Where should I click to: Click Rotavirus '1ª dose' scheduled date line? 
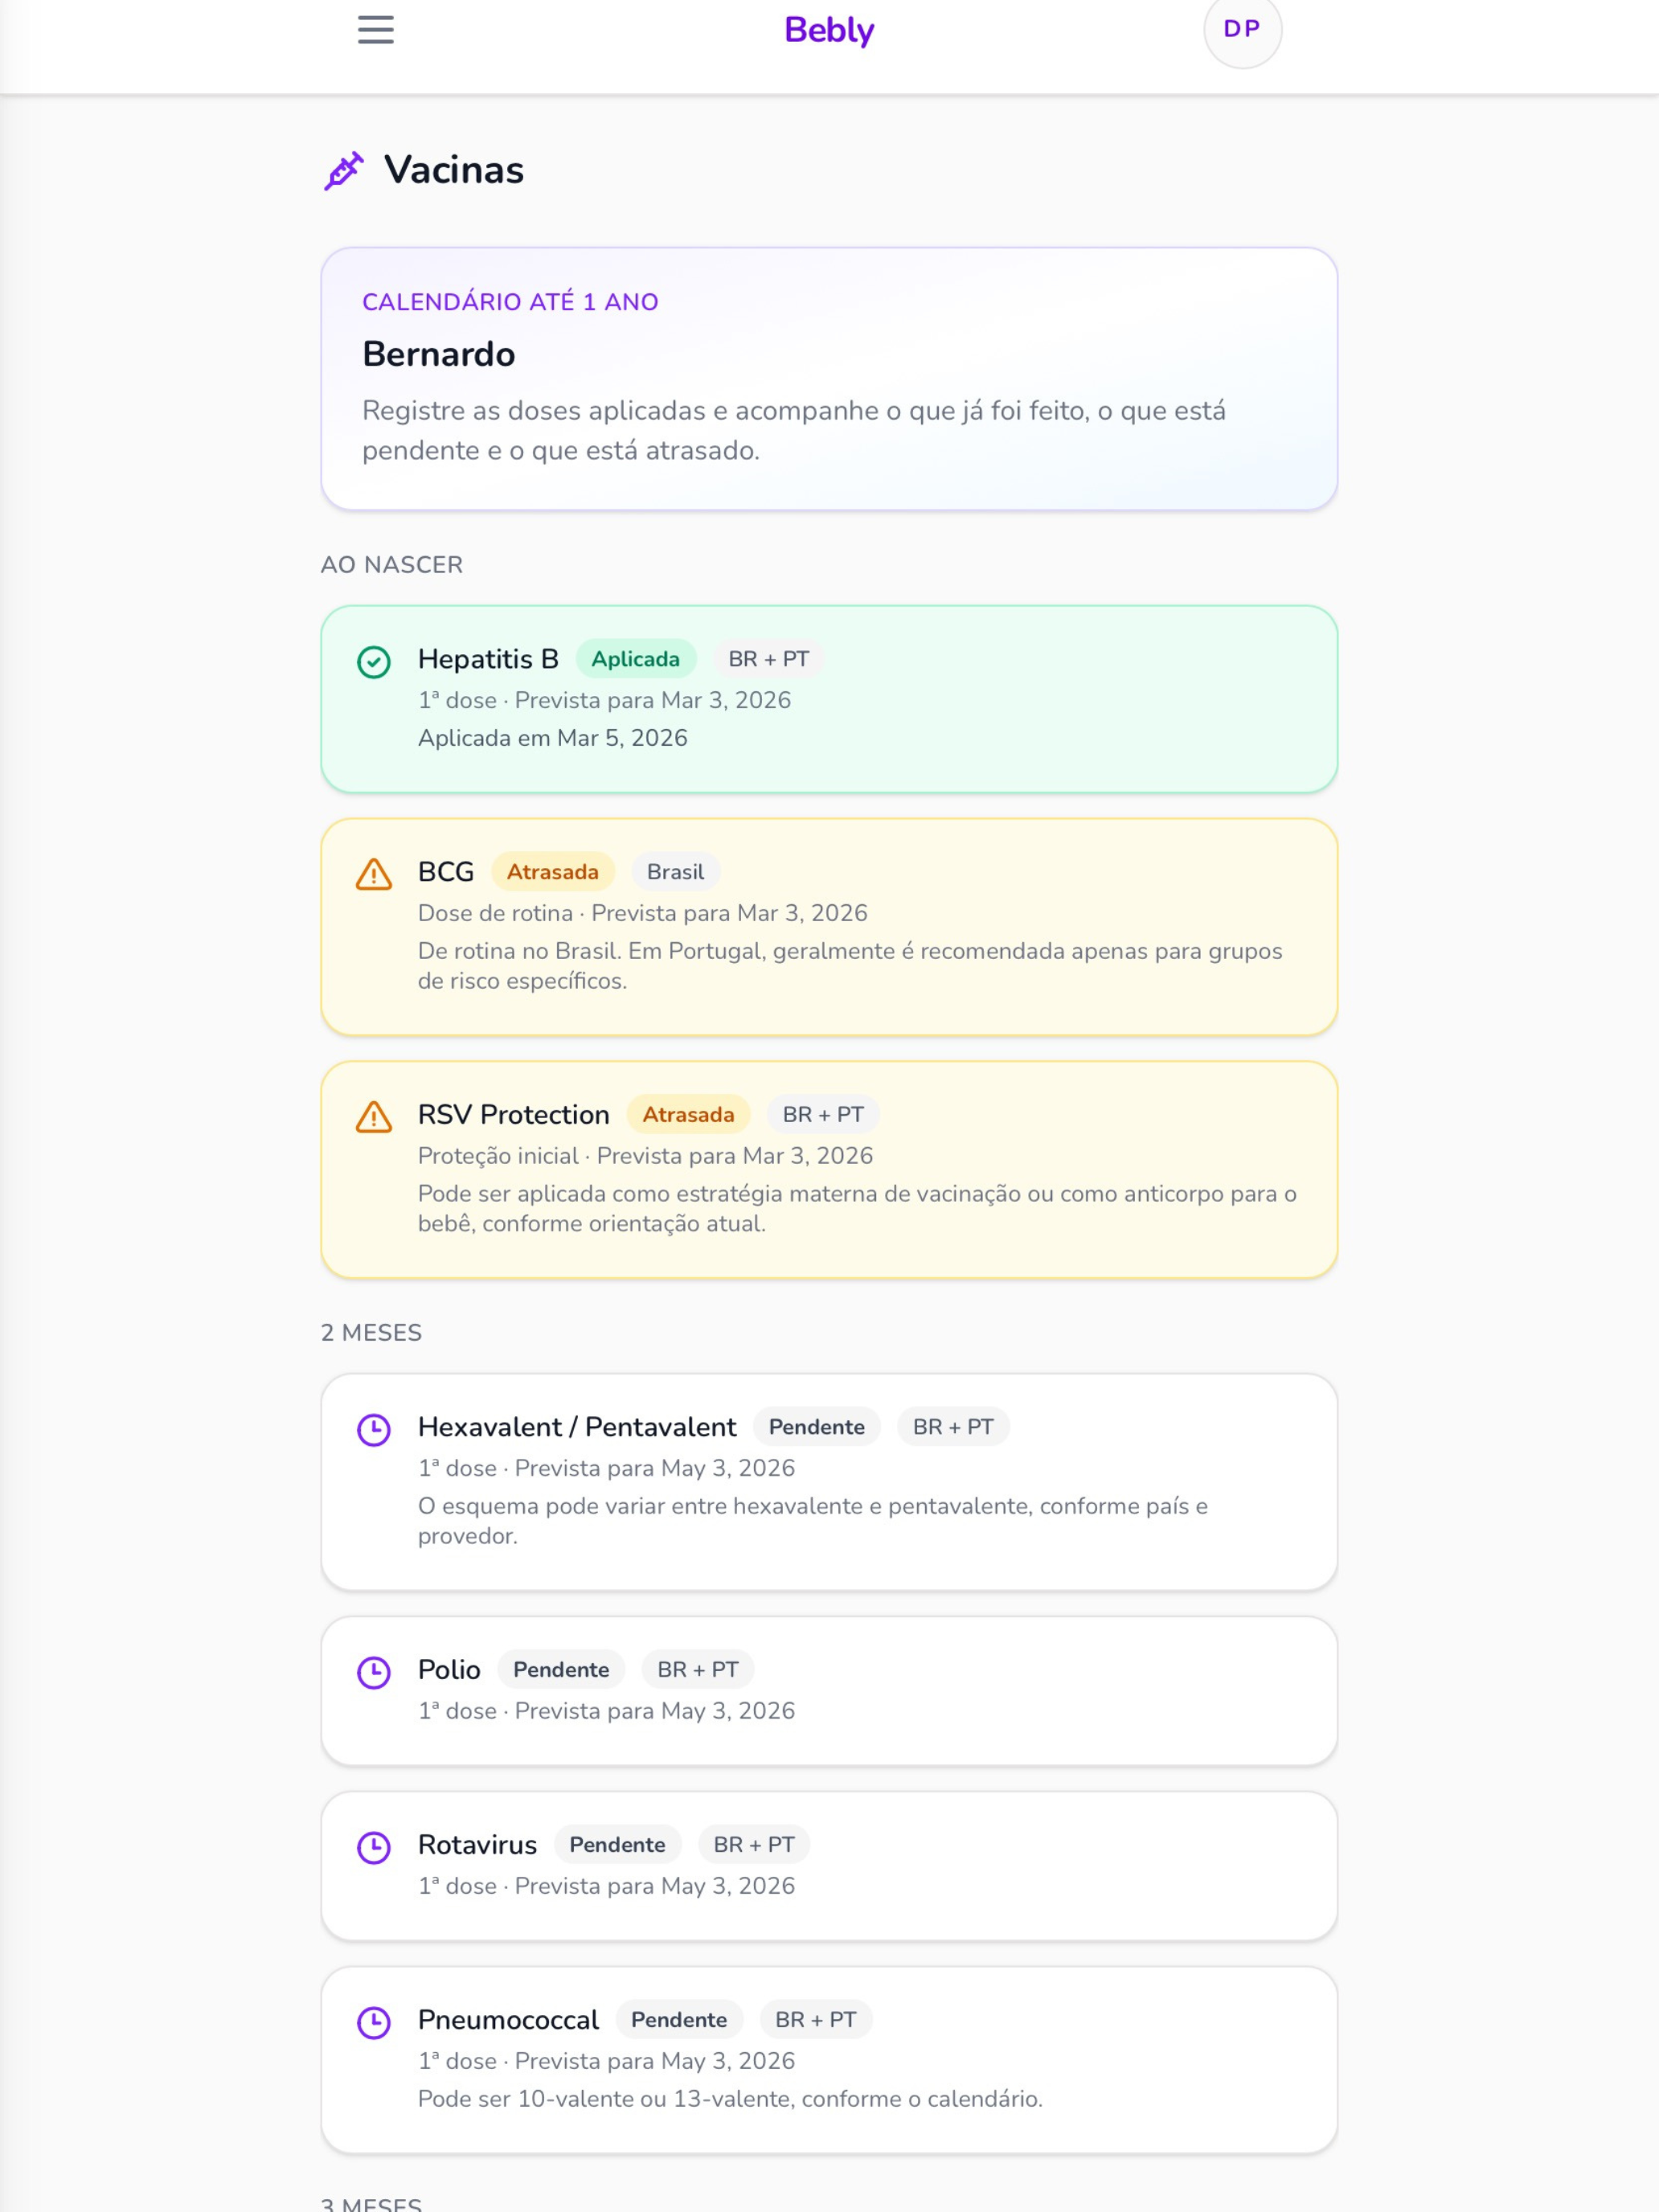pyautogui.click(x=607, y=1886)
